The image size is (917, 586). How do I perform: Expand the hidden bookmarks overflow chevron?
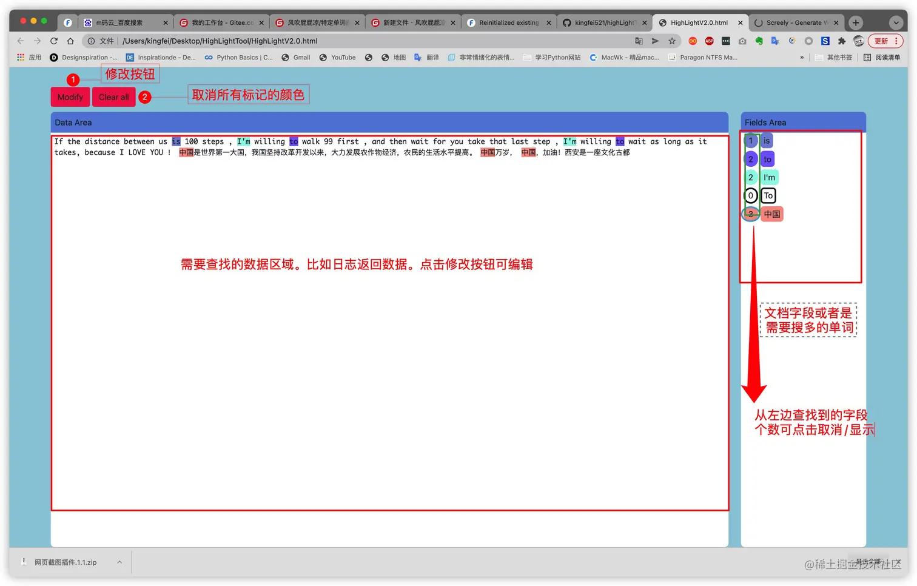(x=802, y=58)
